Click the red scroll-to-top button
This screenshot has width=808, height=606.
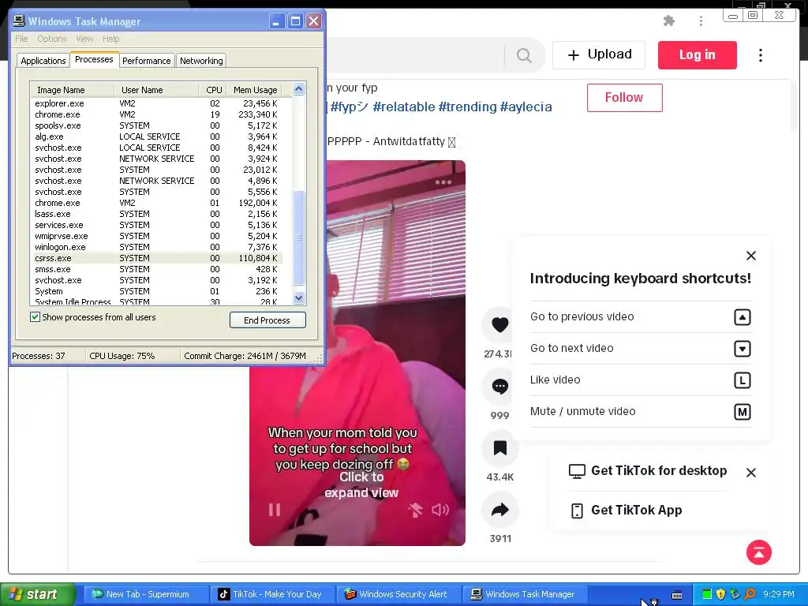pos(759,552)
